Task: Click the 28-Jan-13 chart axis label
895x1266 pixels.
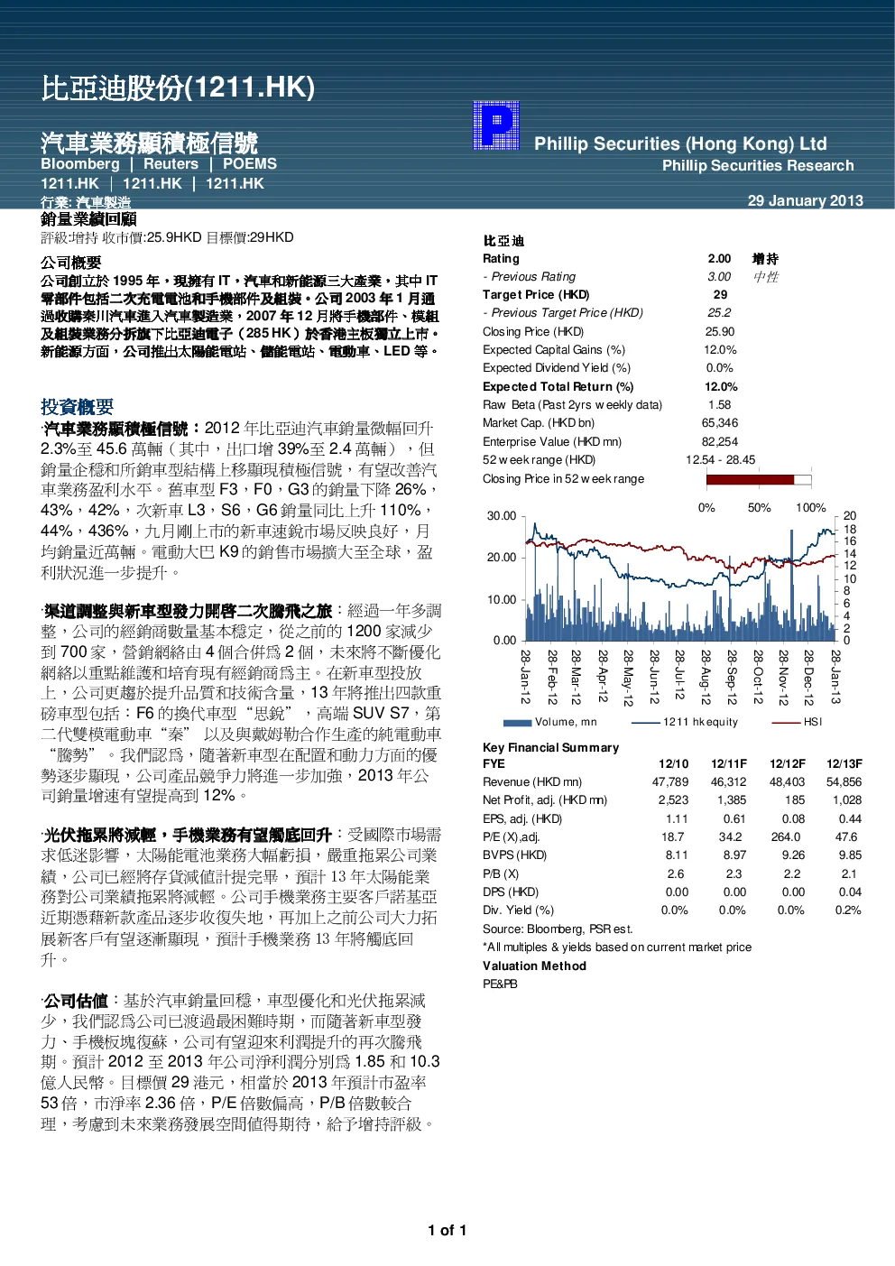Action: 836,677
